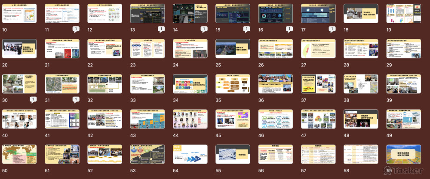Image resolution: width=430 pixels, height=179 pixels.
Task: Select slide 36 with the group photo
Action: coord(275,84)
